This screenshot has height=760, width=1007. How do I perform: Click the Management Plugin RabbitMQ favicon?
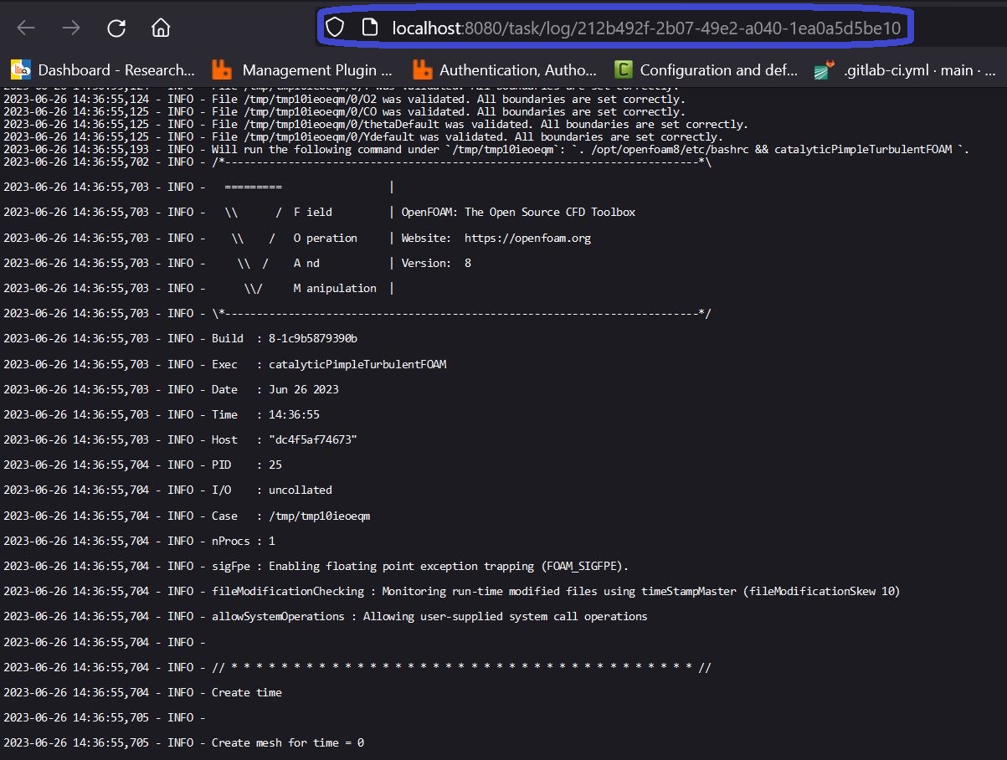coord(222,70)
